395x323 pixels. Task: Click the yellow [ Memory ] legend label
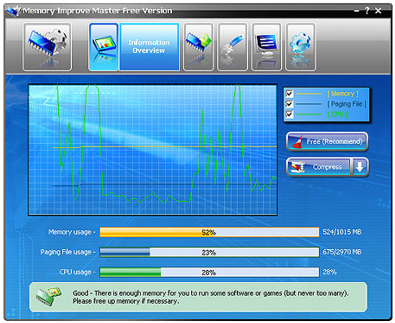[x=343, y=94]
